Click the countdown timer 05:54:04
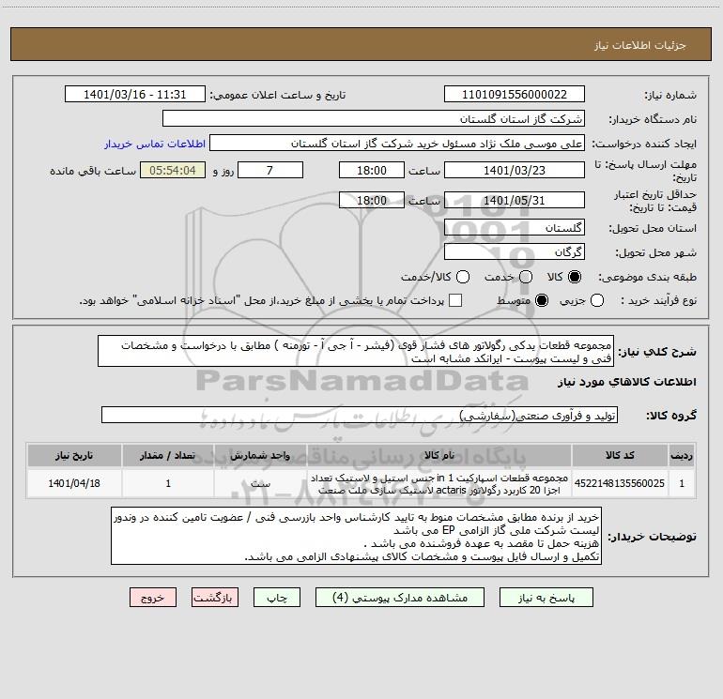The width and height of the screenshot is (723, 699). coord(173,170)
